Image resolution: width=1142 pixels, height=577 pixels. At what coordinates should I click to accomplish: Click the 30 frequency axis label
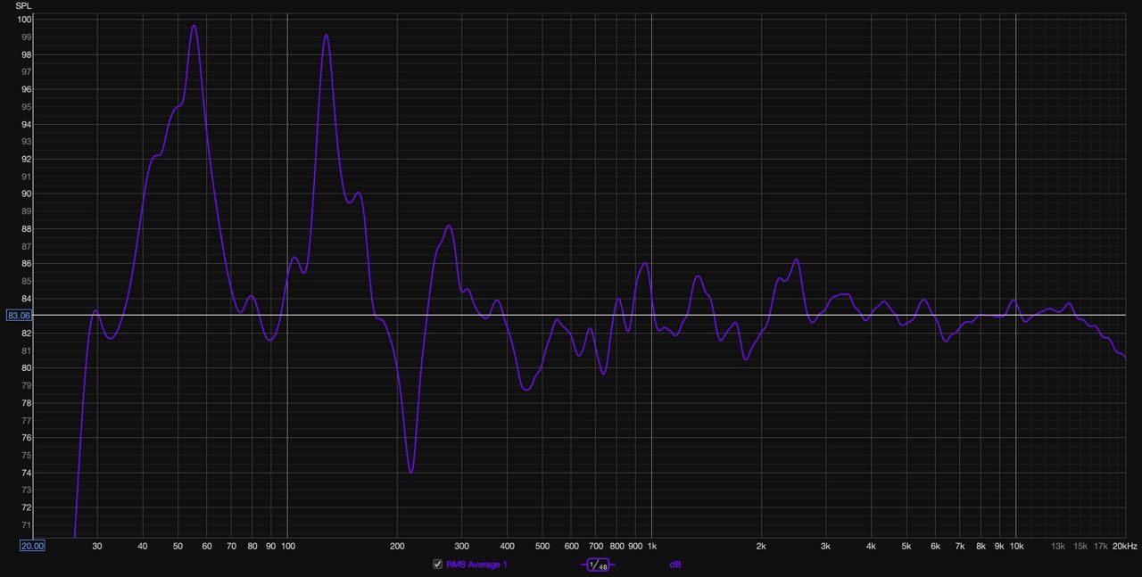click(96, 546)
